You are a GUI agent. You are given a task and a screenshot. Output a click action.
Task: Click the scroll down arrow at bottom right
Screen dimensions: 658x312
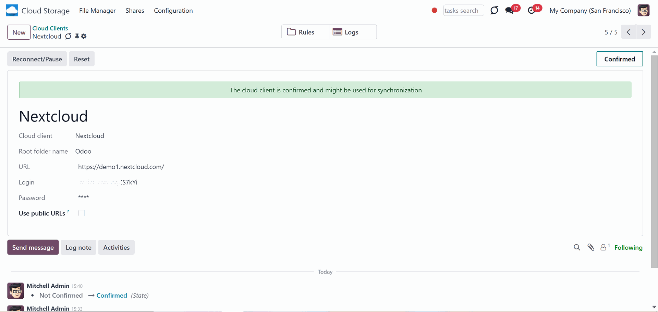[x=654, y=307]
